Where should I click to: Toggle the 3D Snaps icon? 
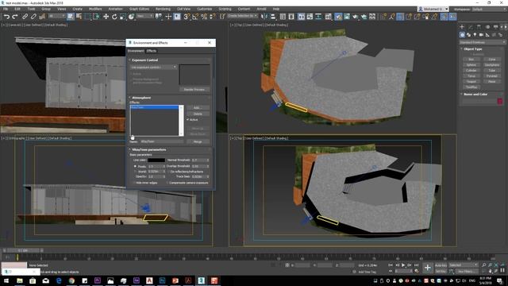[x=187, y=17]
